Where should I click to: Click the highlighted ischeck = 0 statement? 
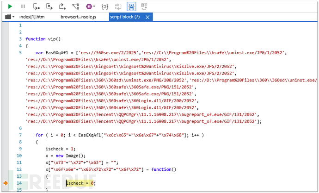tap(80, 183)
